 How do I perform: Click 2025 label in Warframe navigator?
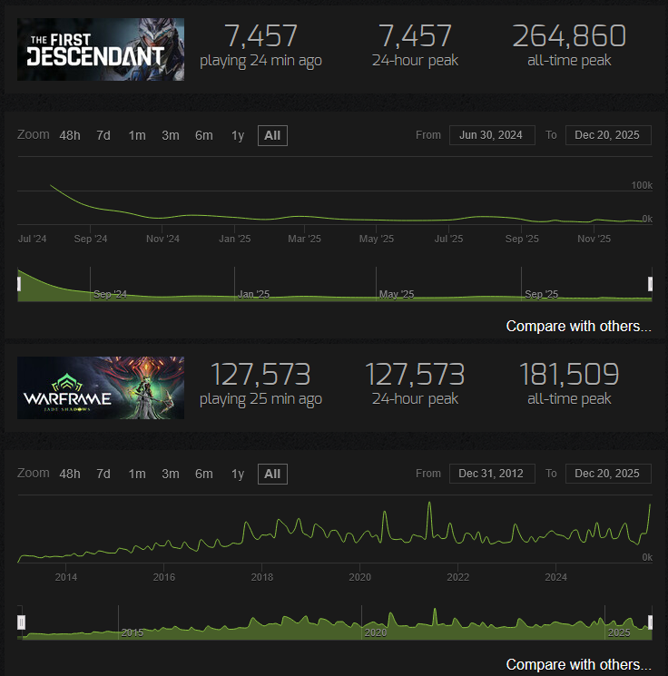click(x=619, y=632)
